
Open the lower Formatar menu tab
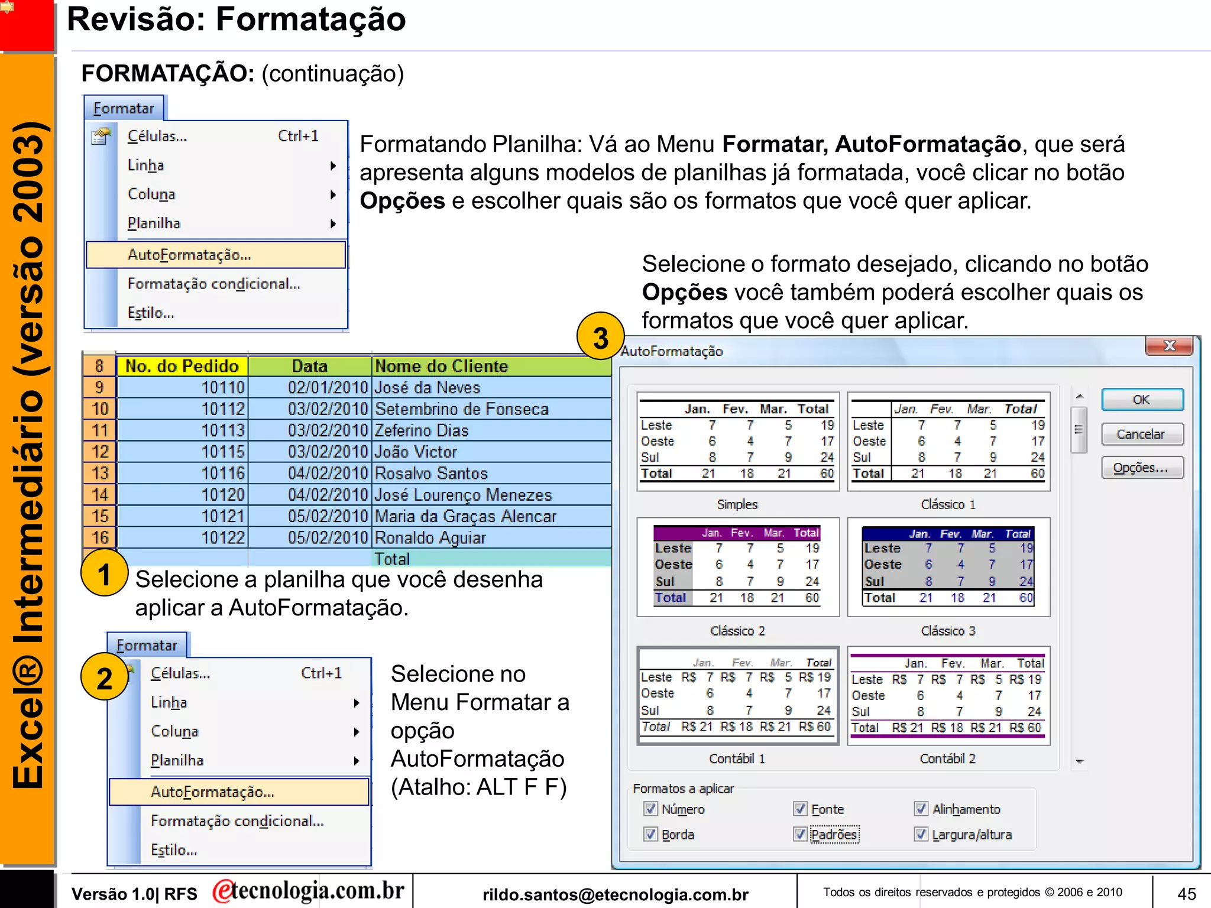[x=147, y=646]
